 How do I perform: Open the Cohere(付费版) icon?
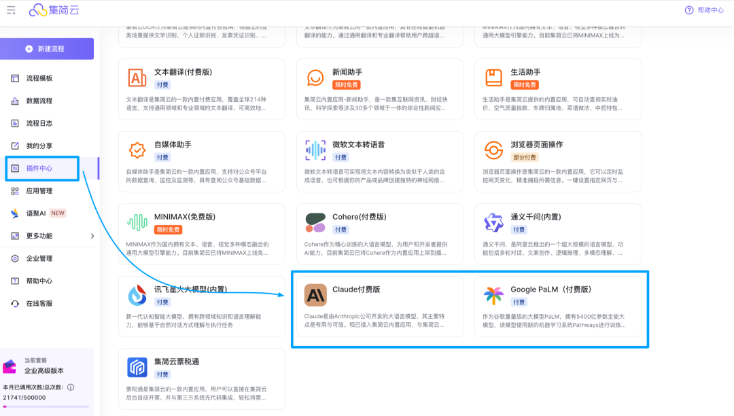315,222
